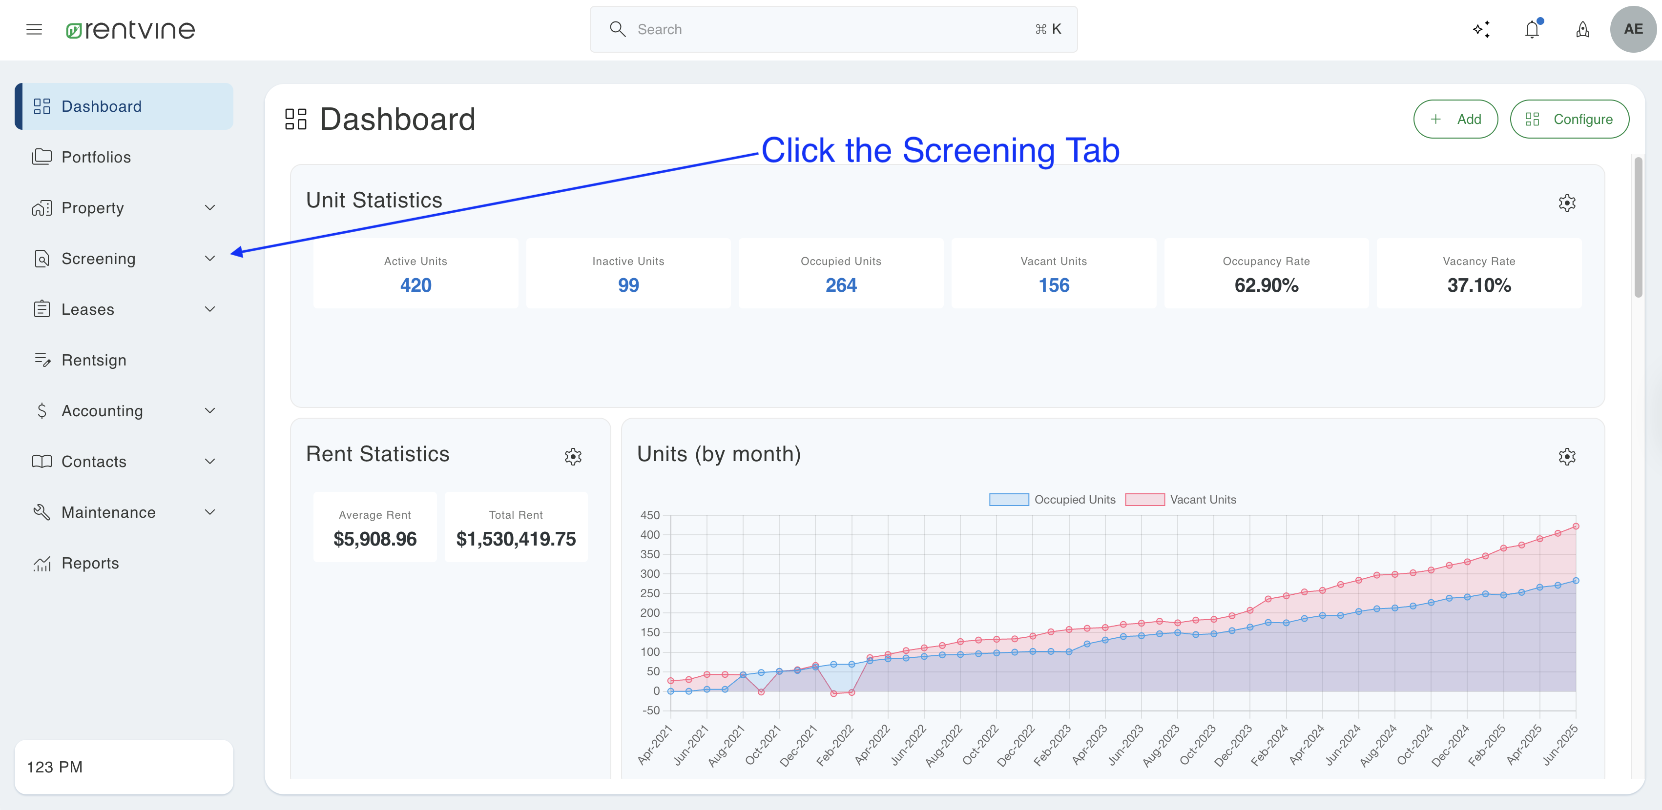Click the rocket launch icon
This screenshot has height=810, width=1662.
[1582, 29]
